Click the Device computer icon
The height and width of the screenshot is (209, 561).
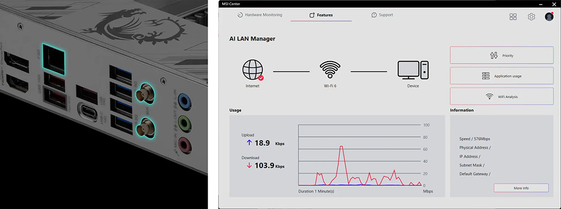click(x=413, y=70)
